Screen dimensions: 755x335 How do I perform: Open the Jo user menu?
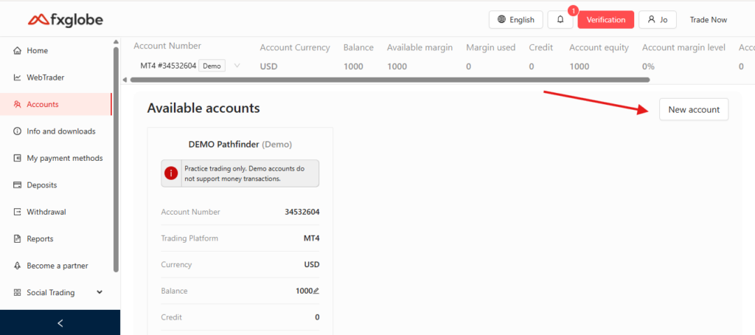click(x=657, y=20)
